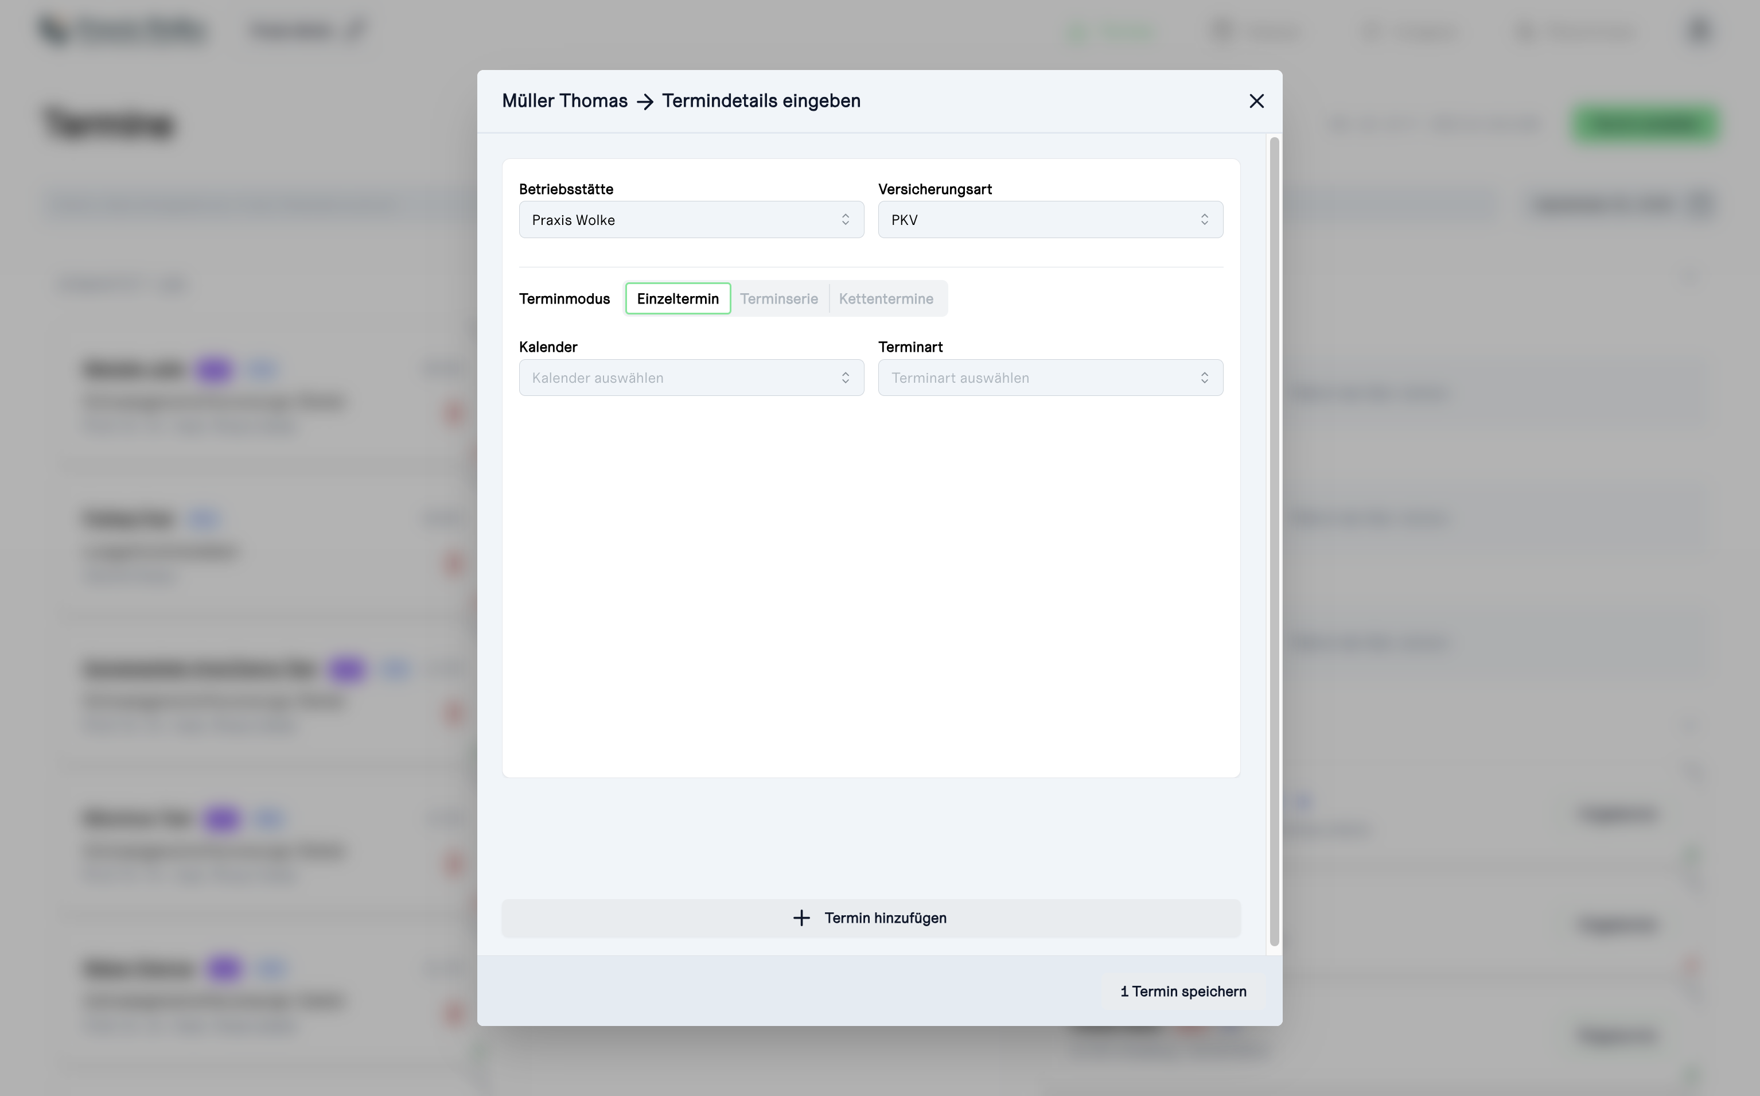
Task: Click the dialog's vertical scrollbar
Action: (x=1275, y=542)
